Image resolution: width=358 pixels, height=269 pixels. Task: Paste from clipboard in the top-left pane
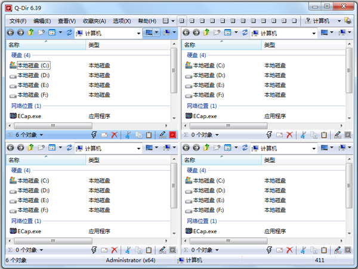point(149,135)
